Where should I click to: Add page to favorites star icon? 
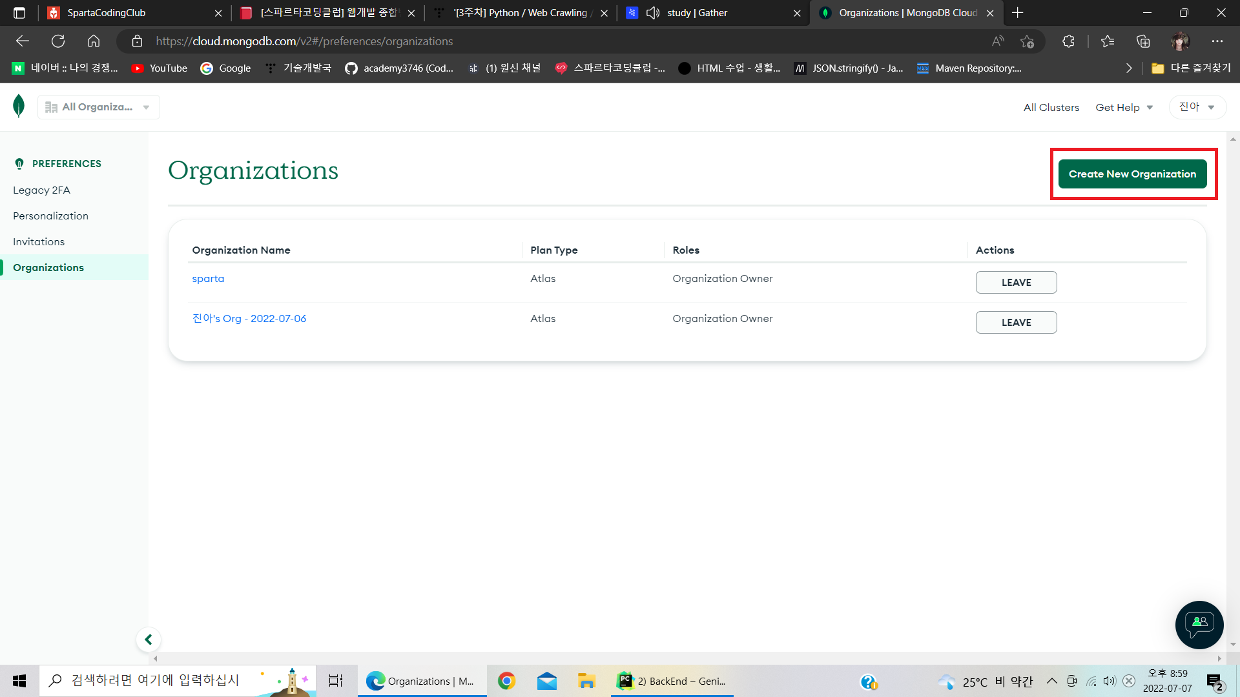coord(1027,41)
